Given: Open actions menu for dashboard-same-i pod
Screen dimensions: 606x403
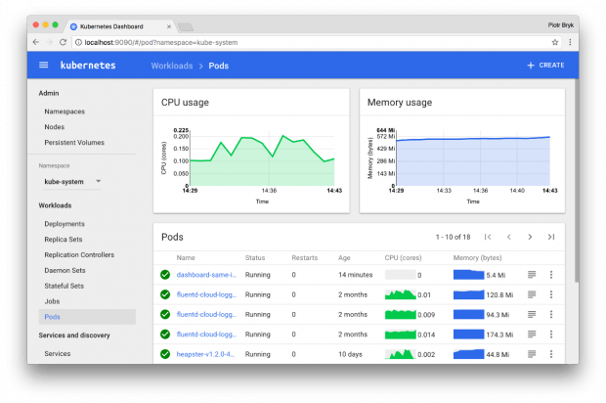Looking at the screenshot, I should point(551,275).
